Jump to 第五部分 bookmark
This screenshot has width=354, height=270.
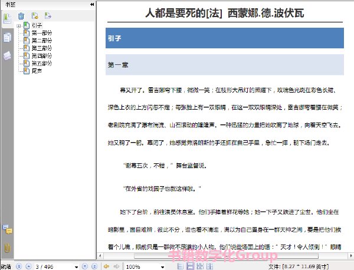coord(42,64)
